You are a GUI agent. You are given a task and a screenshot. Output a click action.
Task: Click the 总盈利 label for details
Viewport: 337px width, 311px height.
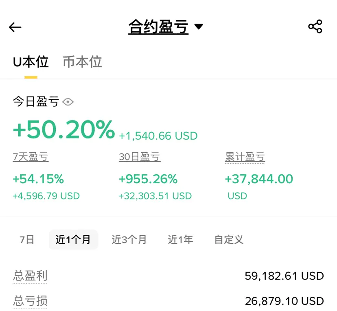coord(30,276)
